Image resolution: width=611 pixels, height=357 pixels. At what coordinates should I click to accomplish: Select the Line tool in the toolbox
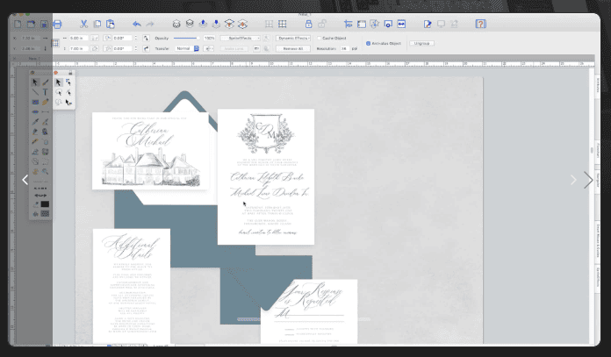pyautogui.click(x=35, y=92)
